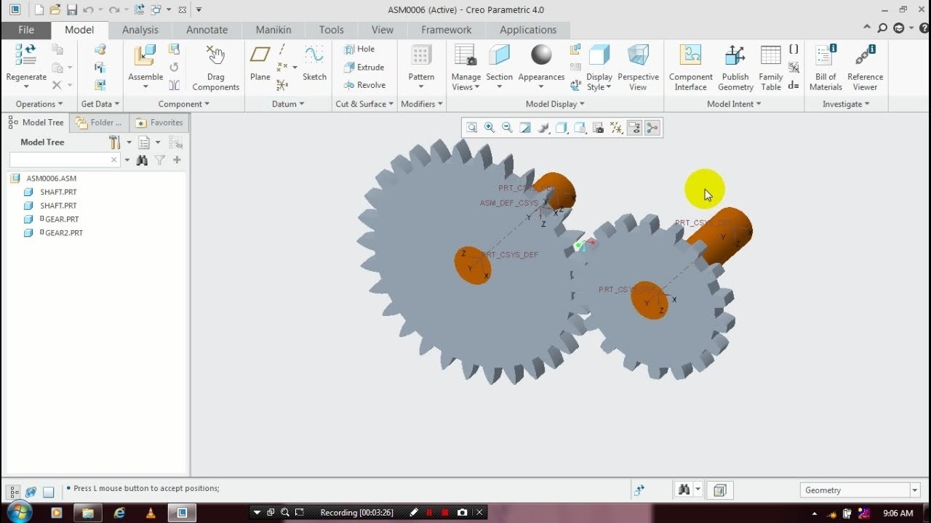Select the Extrude tool
The image size is (931, 523).
coord(363,67)
